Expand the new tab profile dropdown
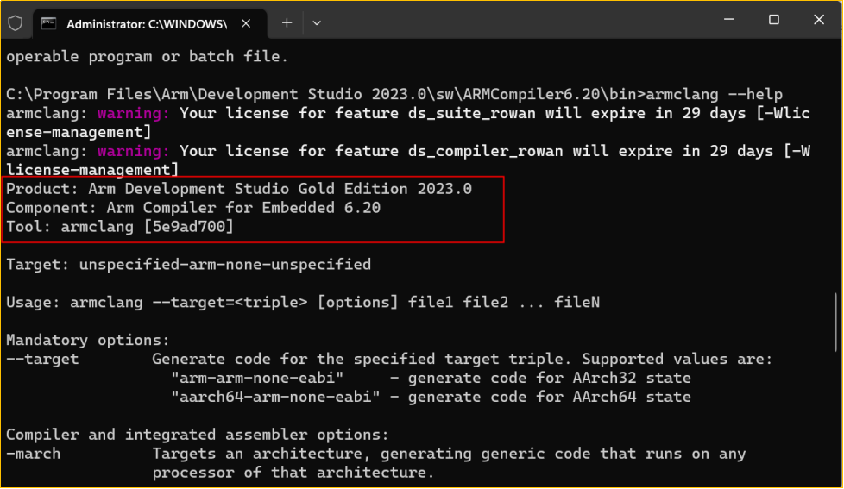 (317, 22)
